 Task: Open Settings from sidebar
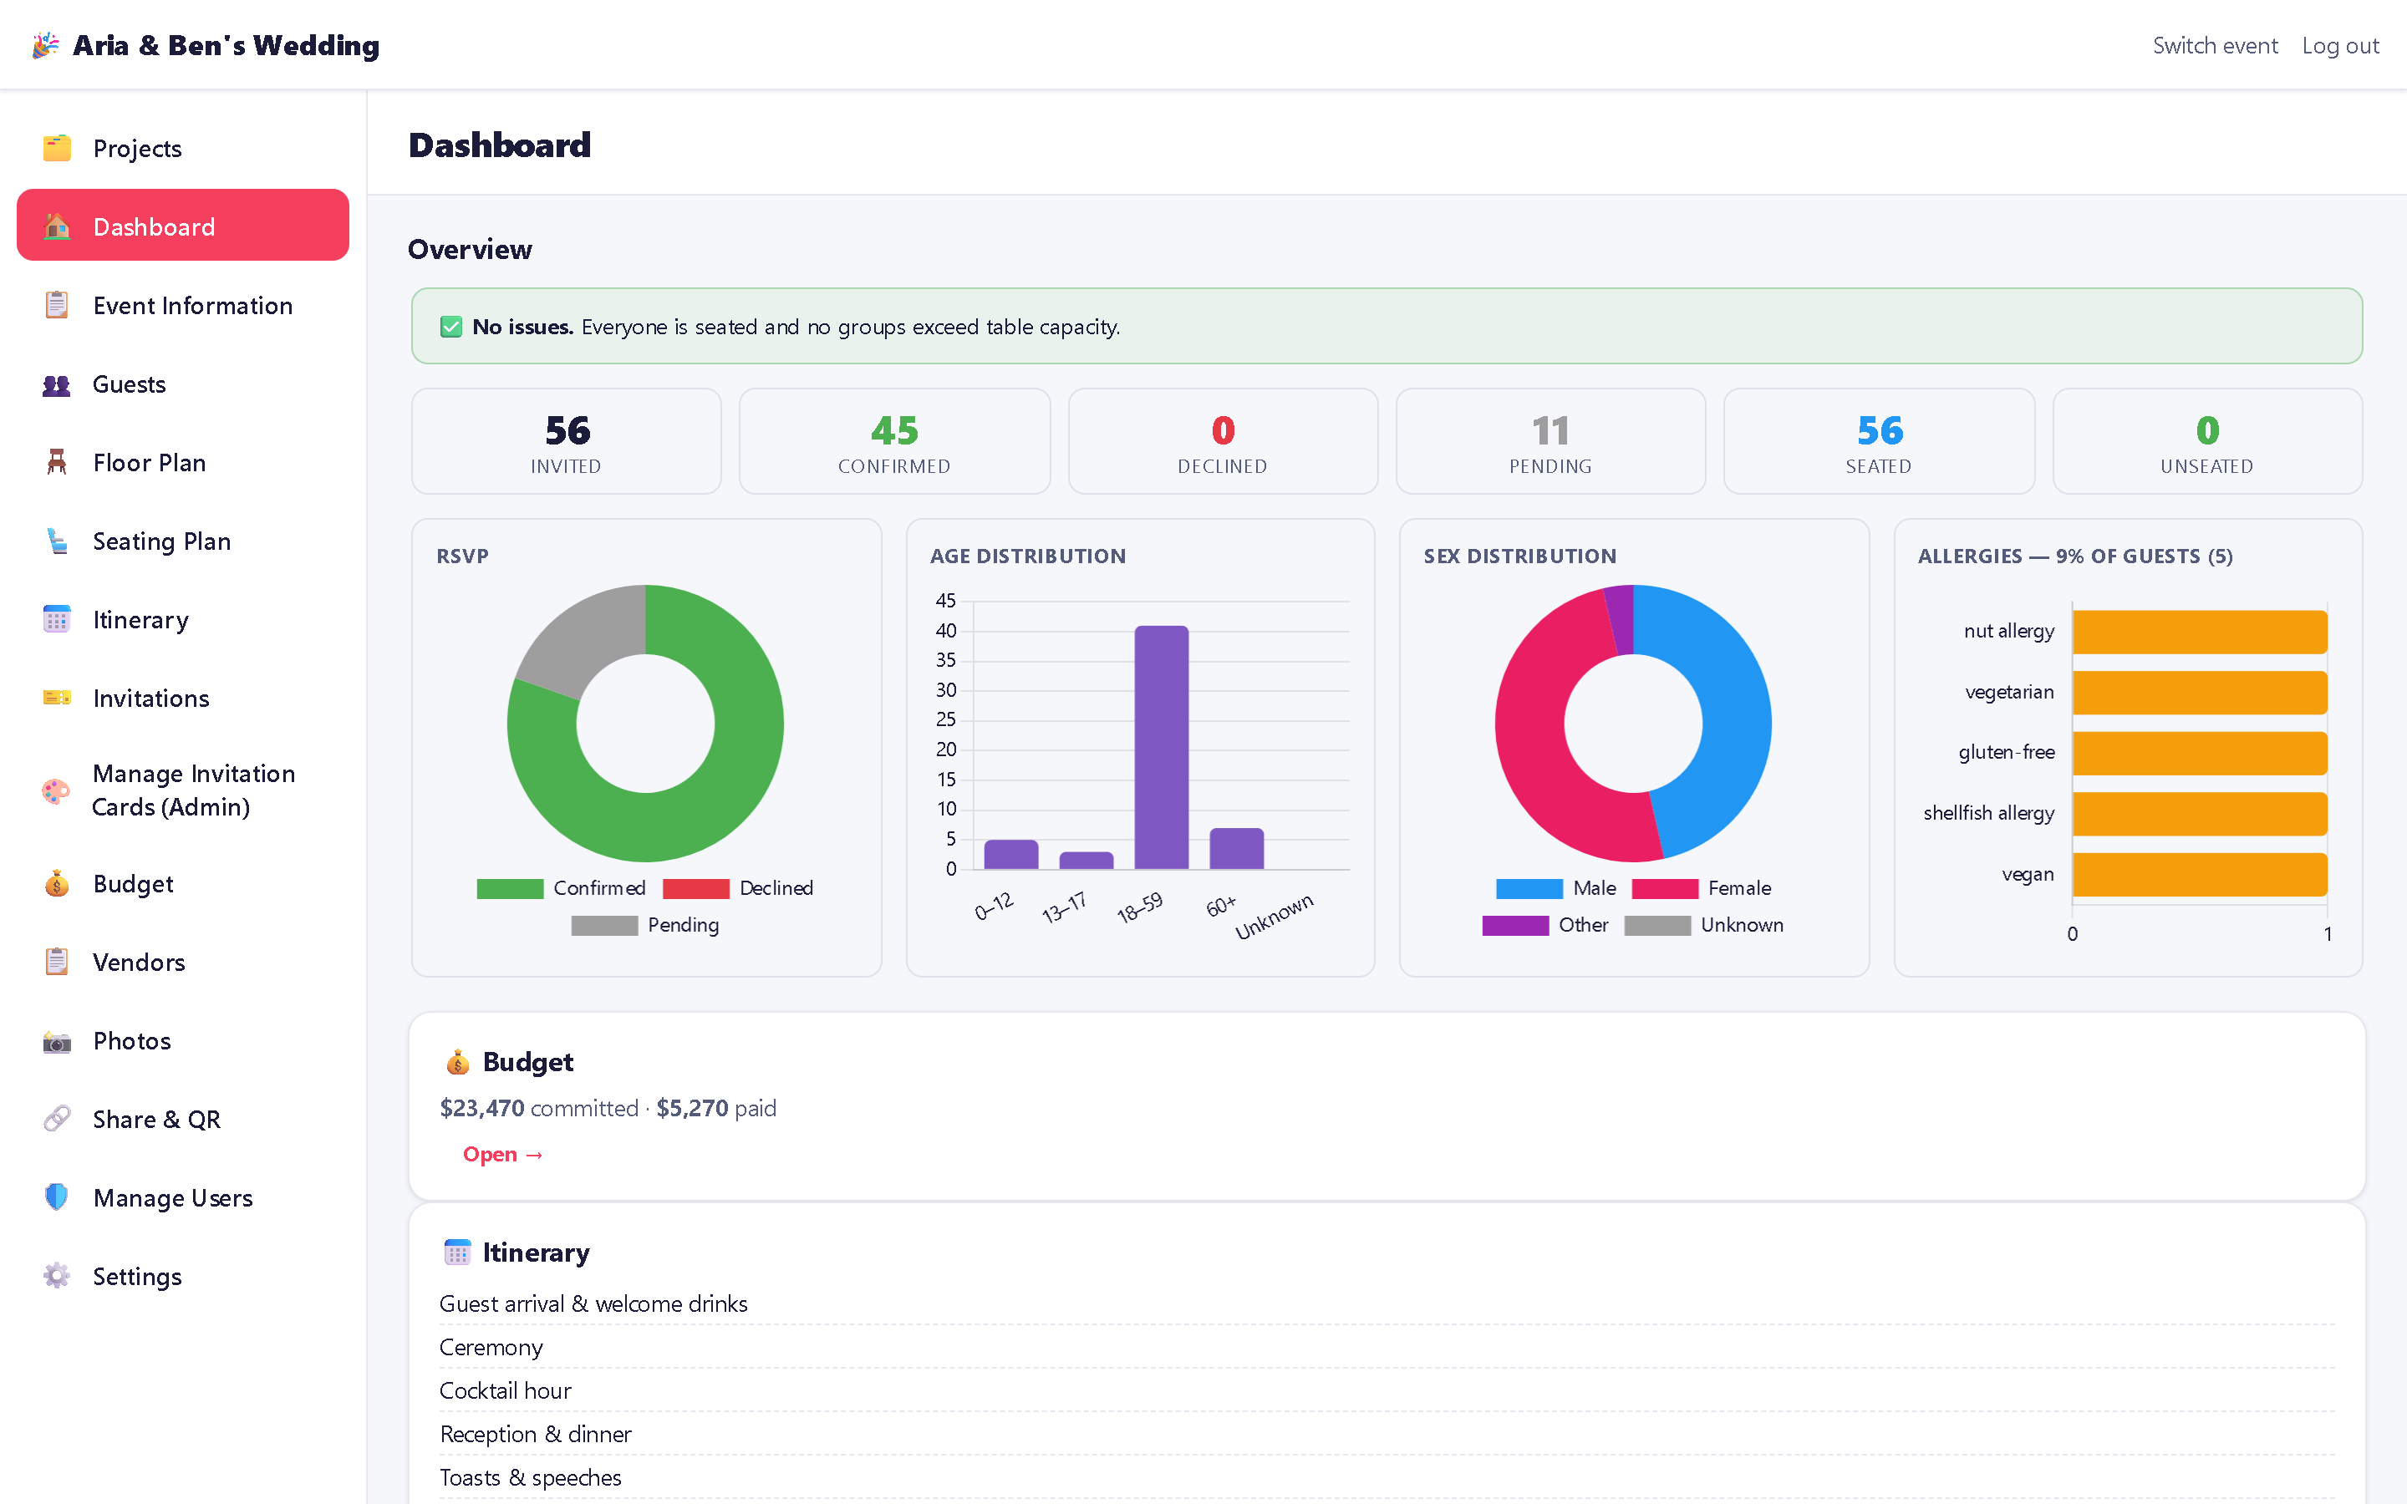pos(183,1276)
